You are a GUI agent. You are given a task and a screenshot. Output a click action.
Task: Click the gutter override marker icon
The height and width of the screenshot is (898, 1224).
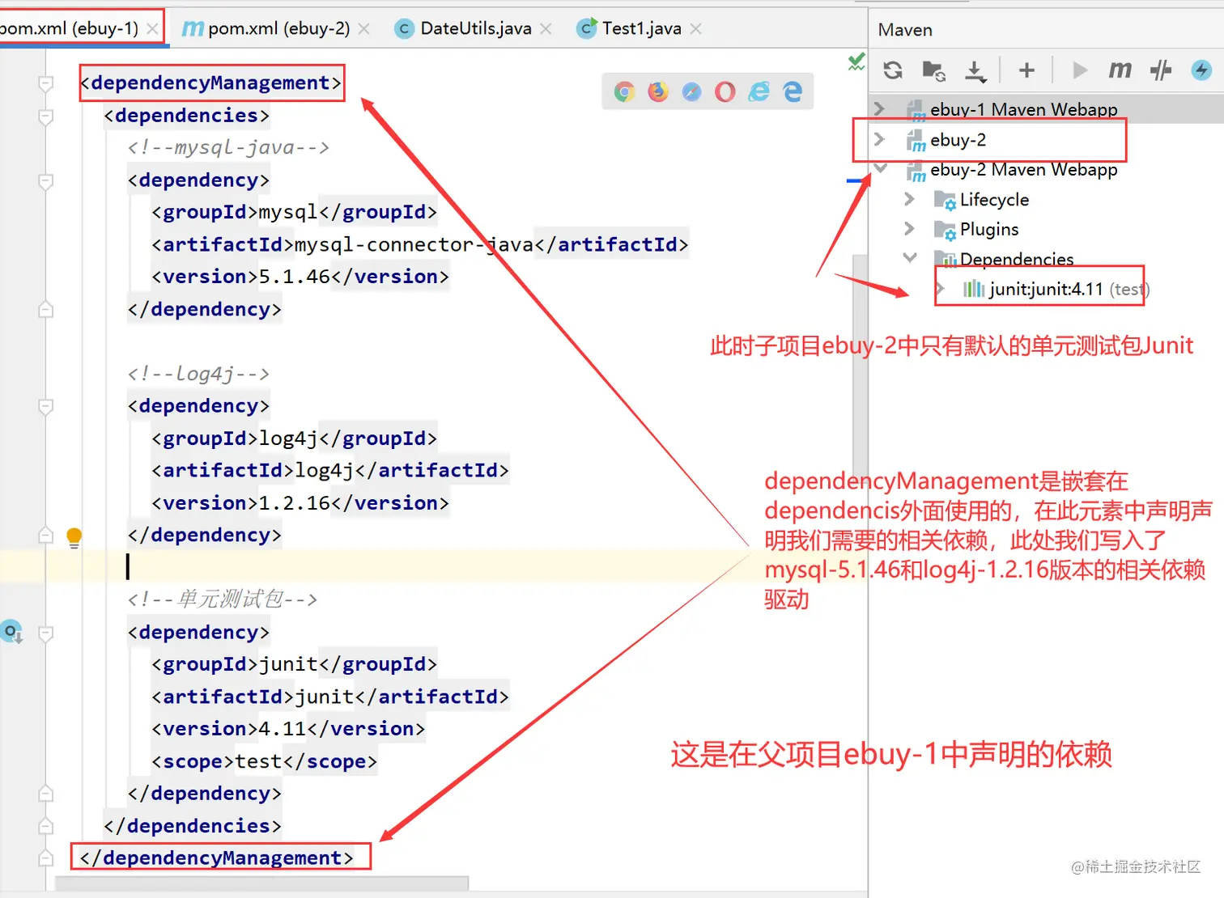11,632
